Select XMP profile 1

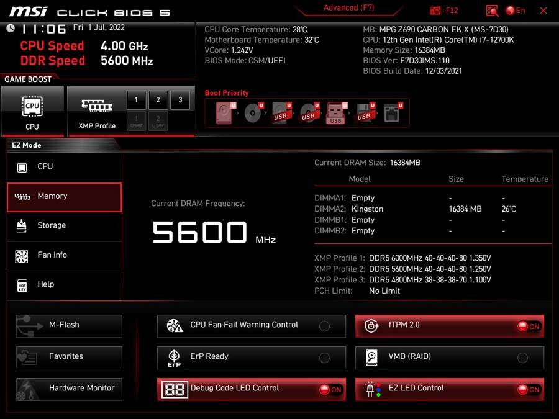[136, 100]
